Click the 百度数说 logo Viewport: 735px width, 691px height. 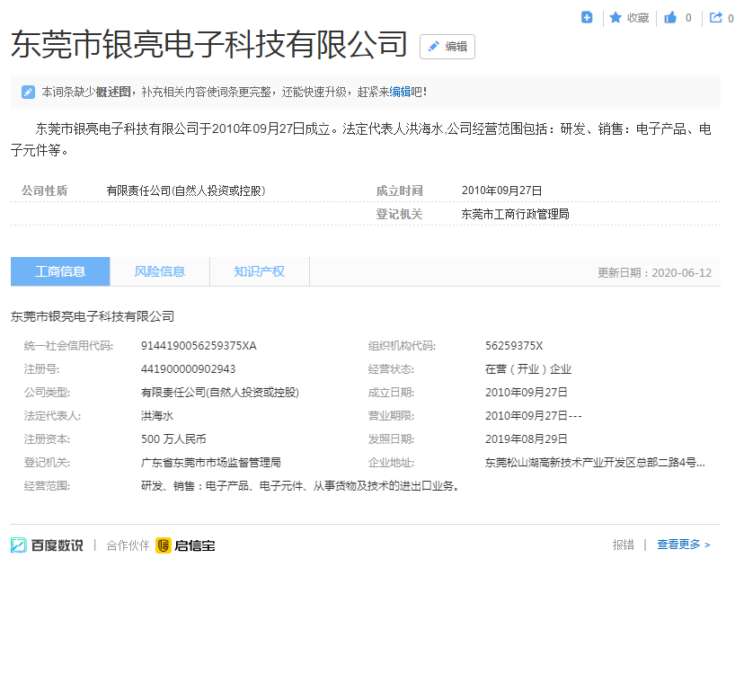pyautogui.click(x=47, y=545)
